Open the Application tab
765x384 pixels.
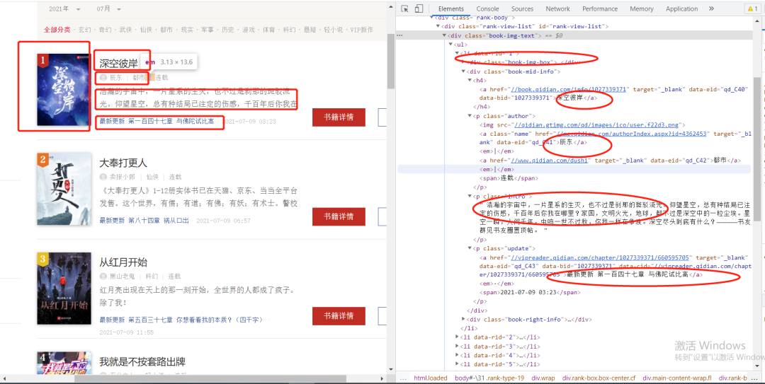pyautogui.click(x=681, y=8)
